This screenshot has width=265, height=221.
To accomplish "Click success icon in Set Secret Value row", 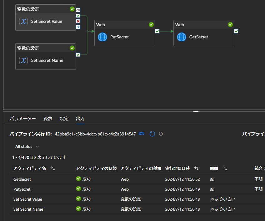I will coord(78,199).
